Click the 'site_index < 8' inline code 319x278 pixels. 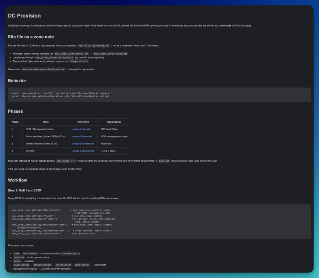tap(66, 161)
